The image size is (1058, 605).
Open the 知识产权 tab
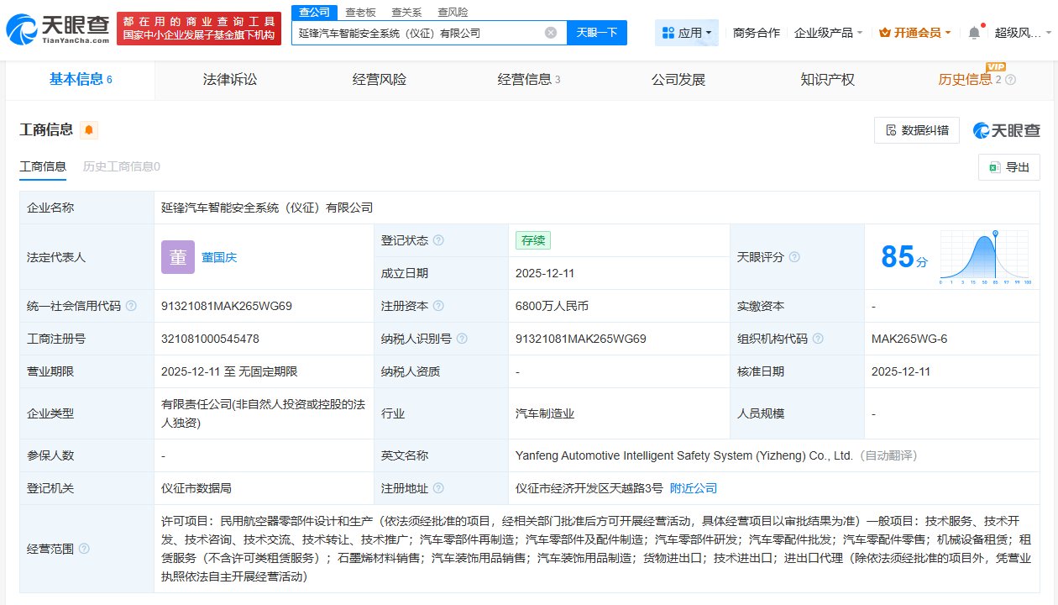coord(827,80)
